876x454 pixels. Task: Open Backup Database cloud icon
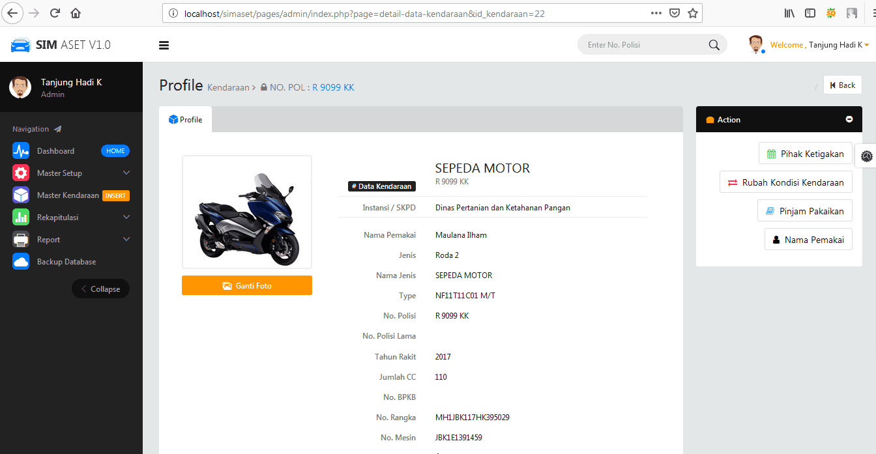pos(21,261)
